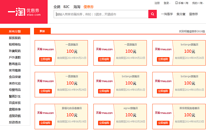Click Tmall logo on 04月29日 一直旗艦店 coupon
Viewport: 206px width, 130px height.
pos(45,81)
